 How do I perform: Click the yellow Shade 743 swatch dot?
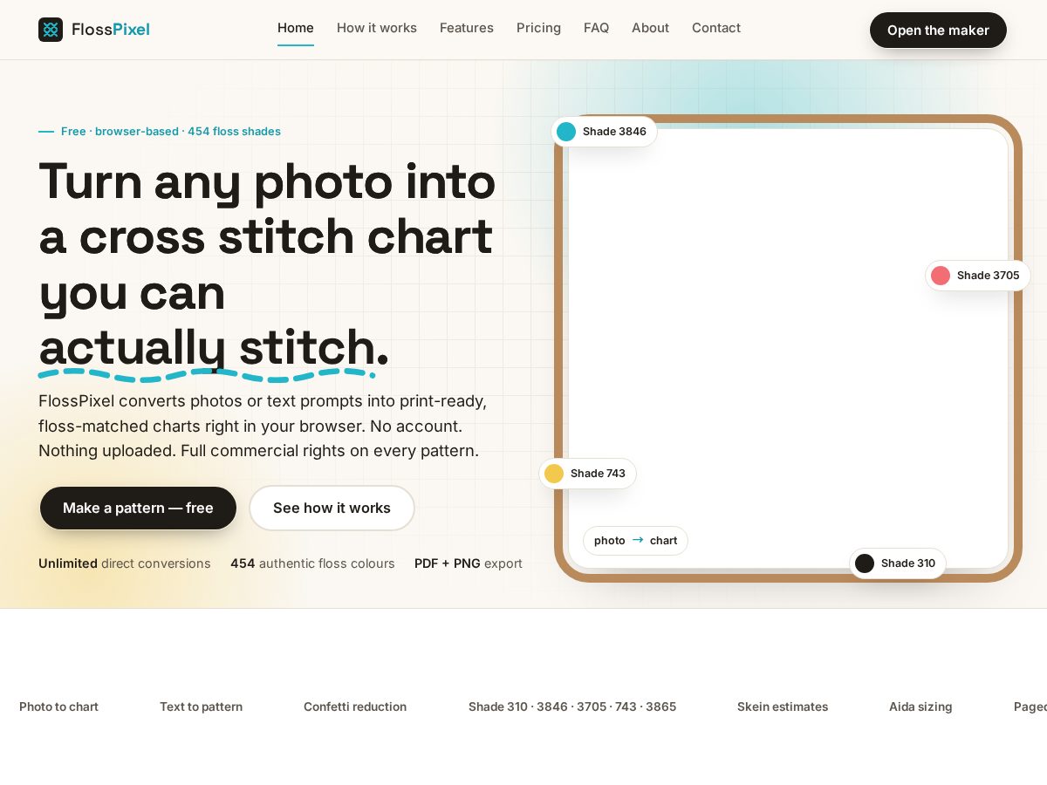(x=554, y=474)
